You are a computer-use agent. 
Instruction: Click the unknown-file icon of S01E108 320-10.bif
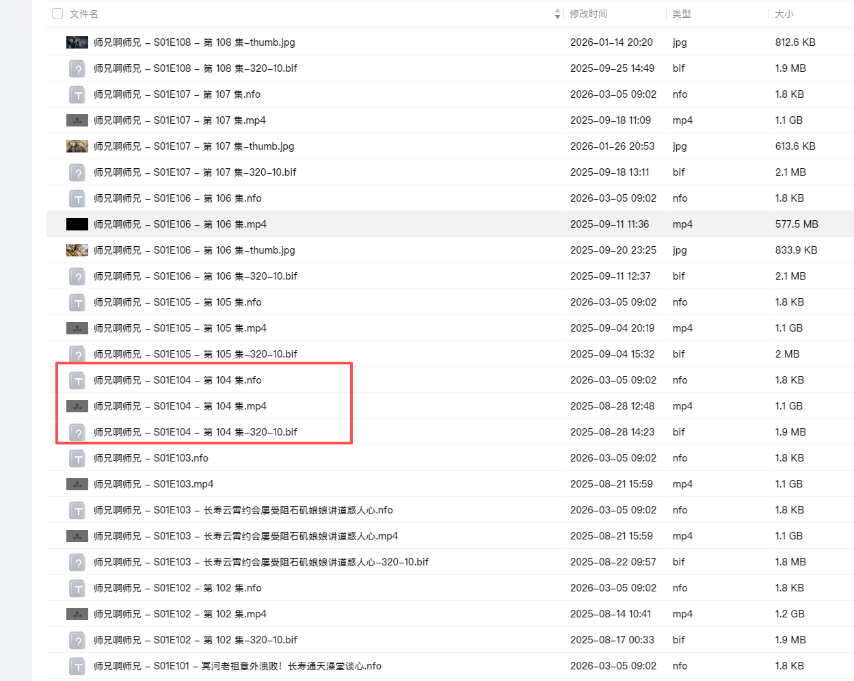(x=77, y=68)
